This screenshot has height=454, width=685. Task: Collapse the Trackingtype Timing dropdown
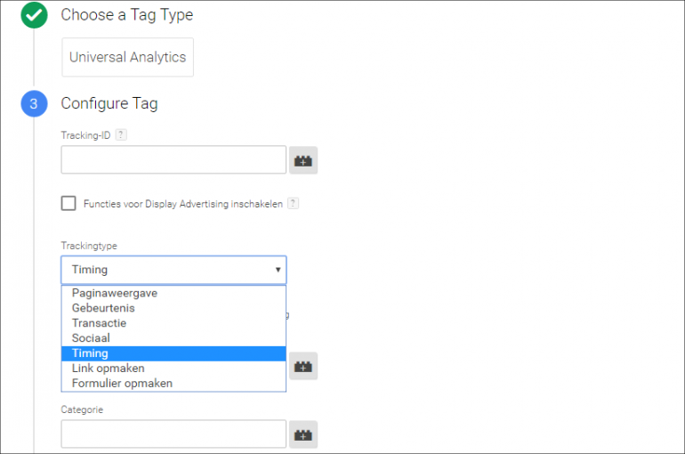173,270
